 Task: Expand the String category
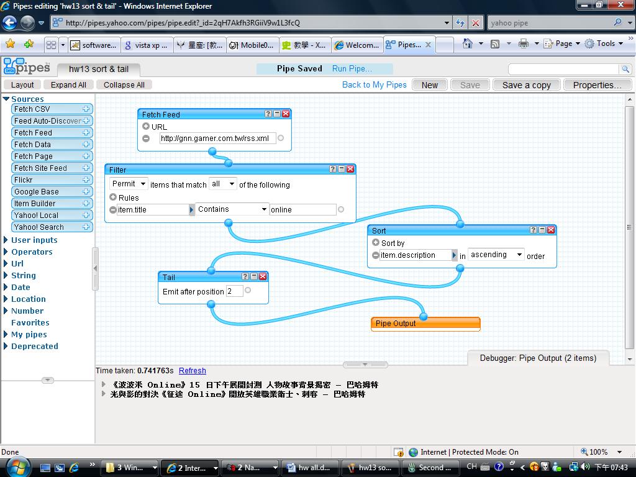[x=6, y=275]
